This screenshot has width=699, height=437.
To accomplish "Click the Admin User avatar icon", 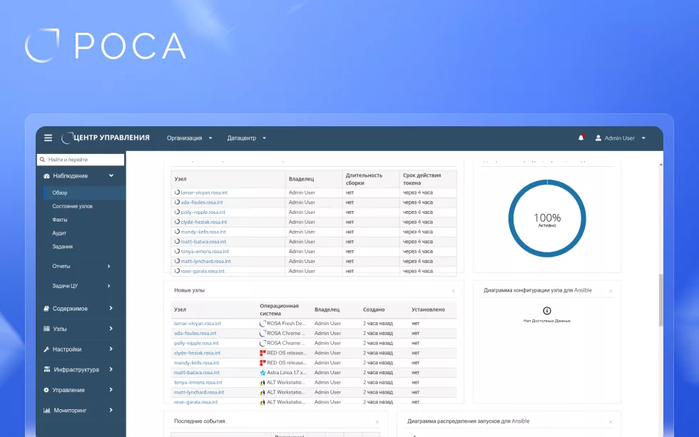I will (598, 138).
